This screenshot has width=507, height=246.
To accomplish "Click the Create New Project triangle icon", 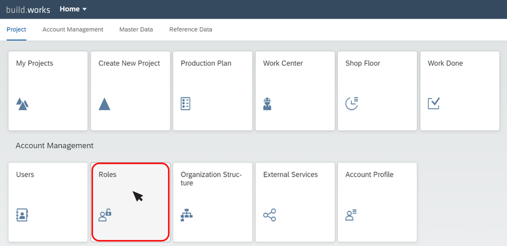I will pos(105,104).
